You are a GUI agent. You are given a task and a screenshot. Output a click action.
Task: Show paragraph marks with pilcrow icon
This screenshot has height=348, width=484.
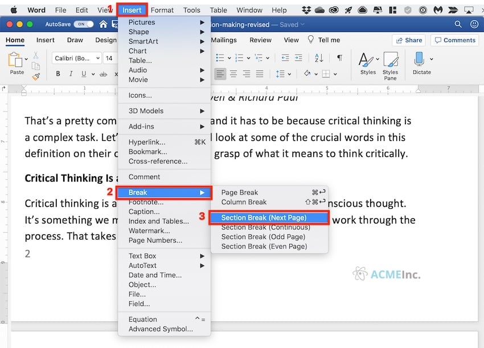339,57
